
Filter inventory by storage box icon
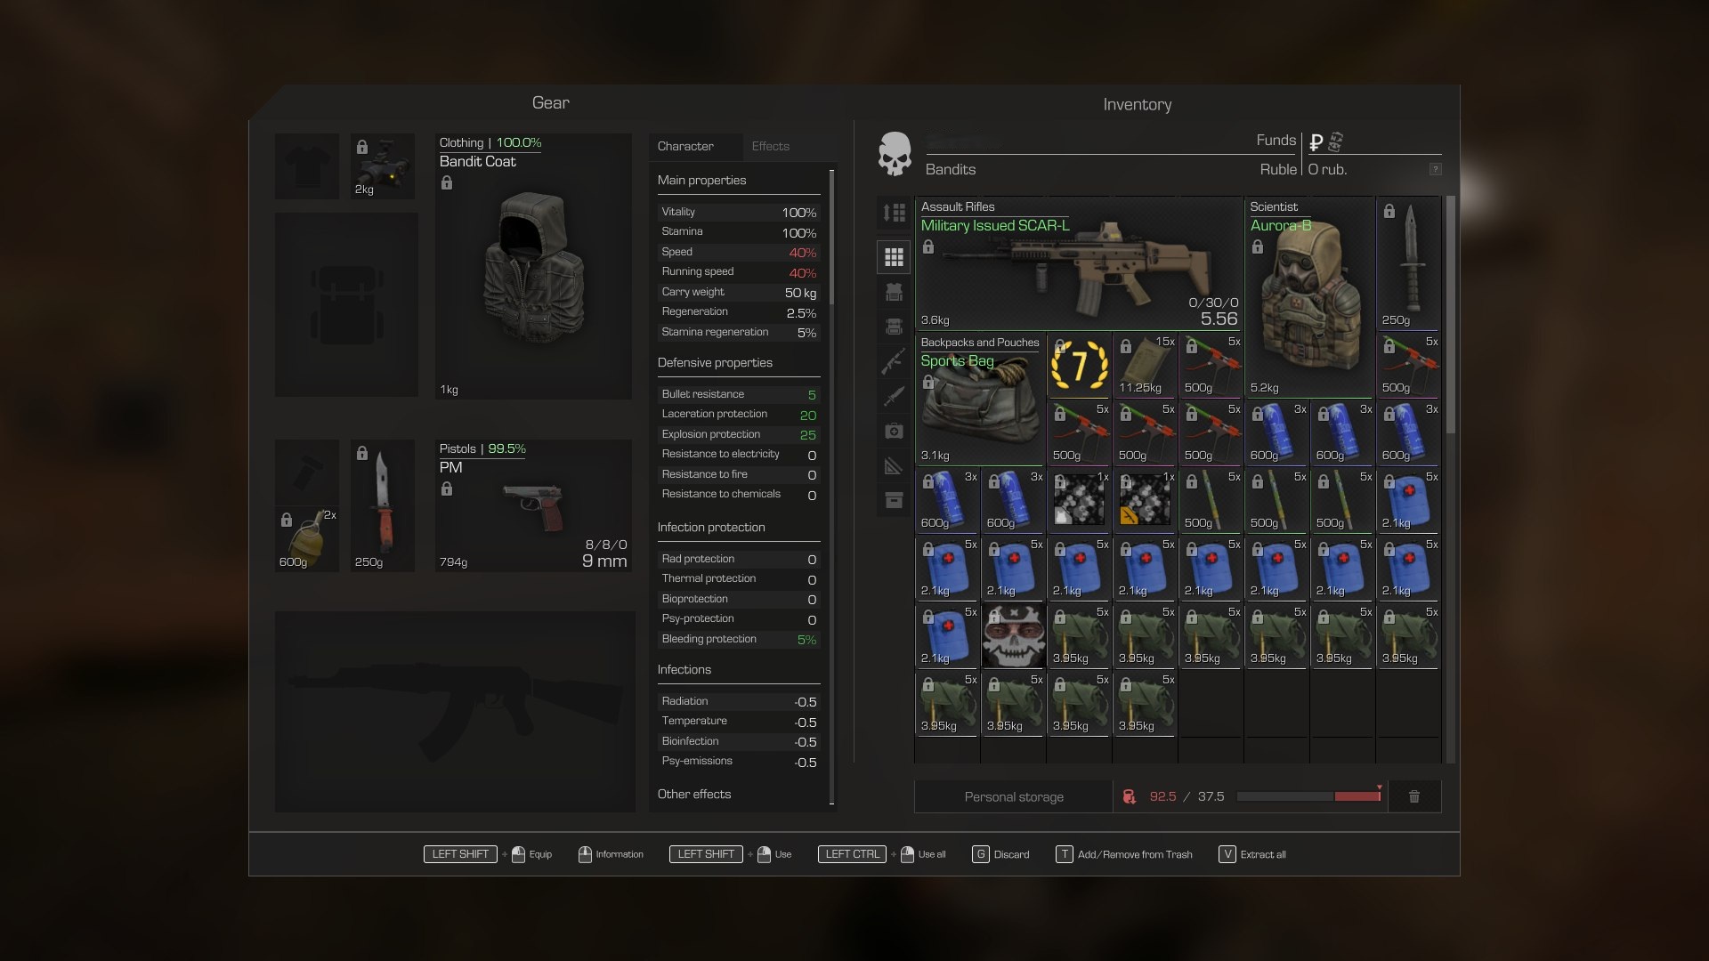coord(894,500)
